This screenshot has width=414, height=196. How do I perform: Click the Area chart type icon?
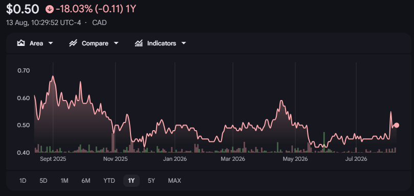coord(21,43)
